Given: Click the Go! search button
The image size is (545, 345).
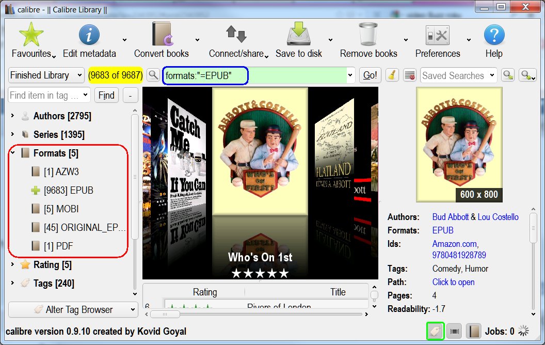Looking at the screenshot, I should coord(370,75).
